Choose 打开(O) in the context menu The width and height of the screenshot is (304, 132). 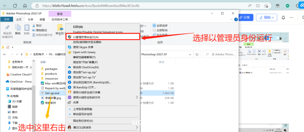(78, 27)
